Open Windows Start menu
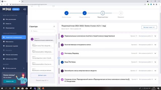 click(2, 88)
